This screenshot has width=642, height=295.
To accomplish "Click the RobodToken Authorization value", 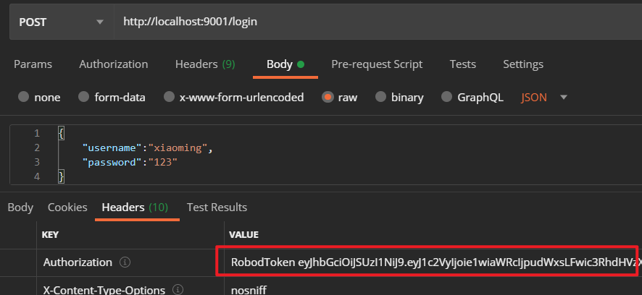I will (428, 262).
